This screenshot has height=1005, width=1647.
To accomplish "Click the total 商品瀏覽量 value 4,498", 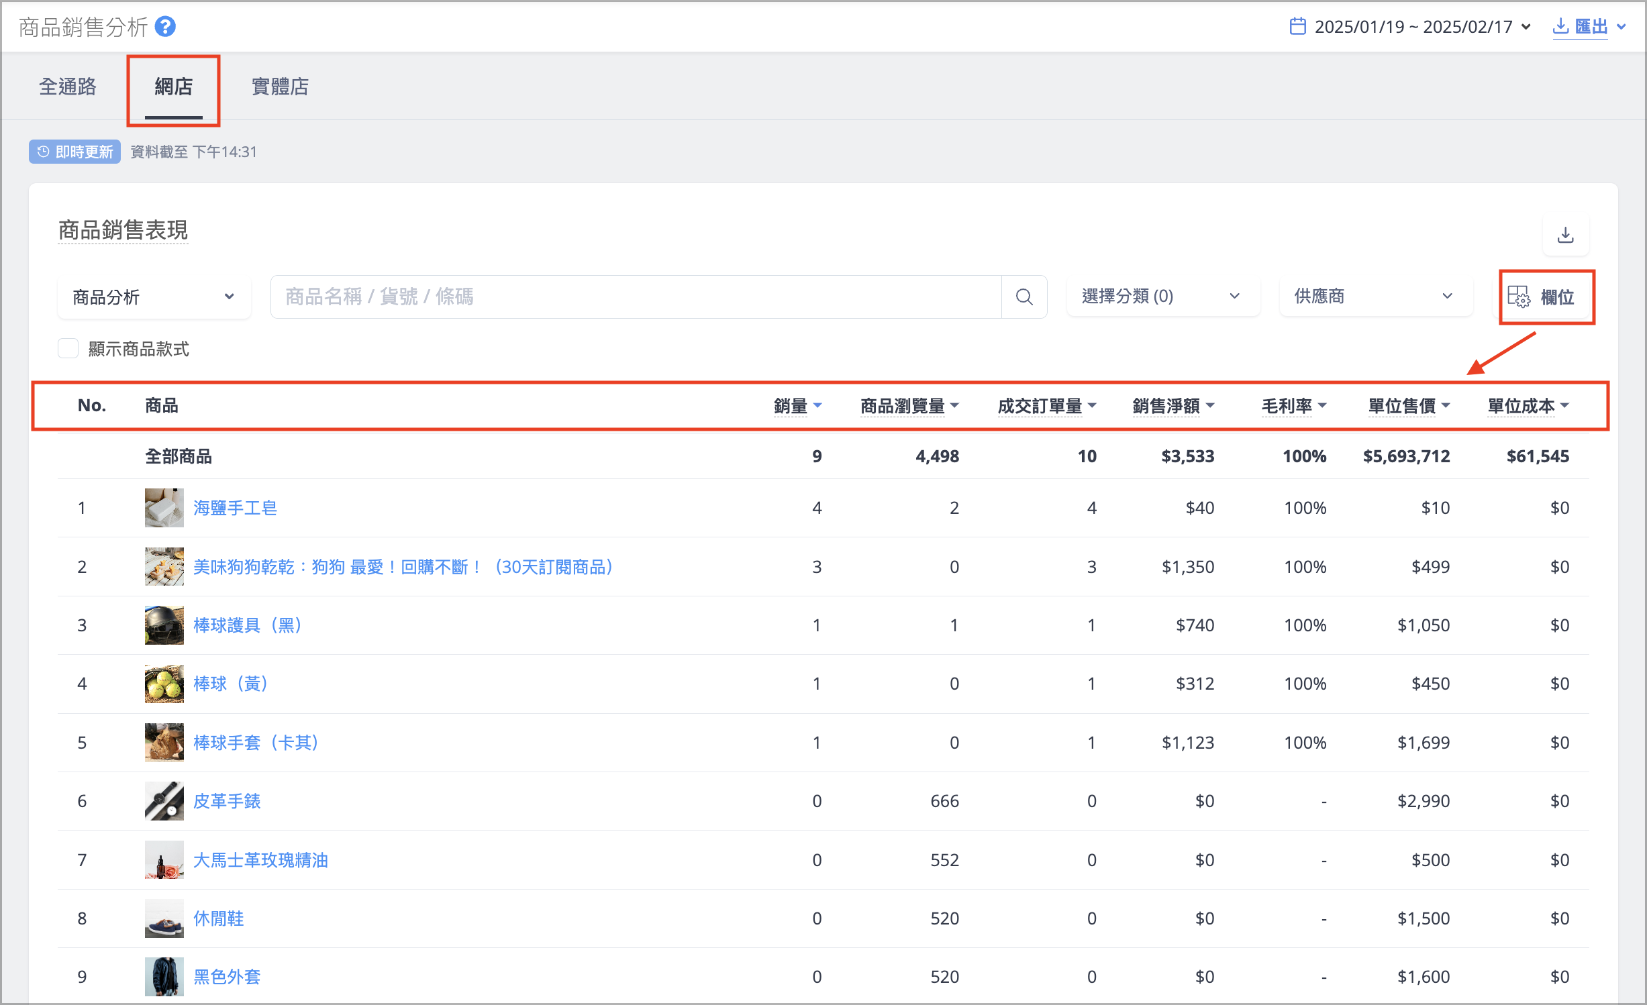I will (x=938, y=456).
